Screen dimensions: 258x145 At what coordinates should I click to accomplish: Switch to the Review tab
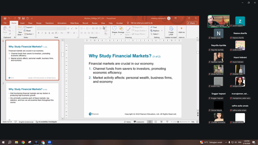click(95, 23)
